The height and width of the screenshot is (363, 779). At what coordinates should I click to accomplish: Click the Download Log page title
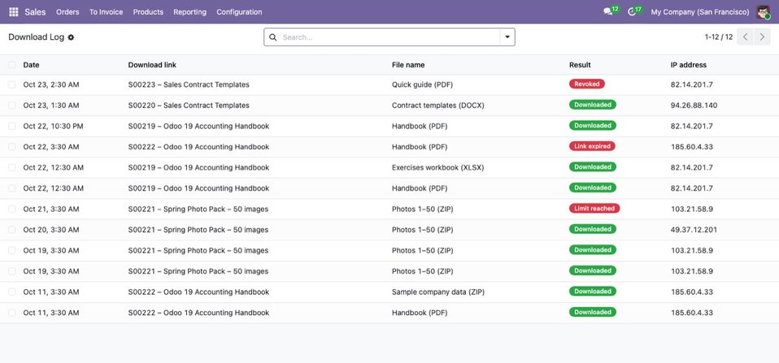[37, 37]
